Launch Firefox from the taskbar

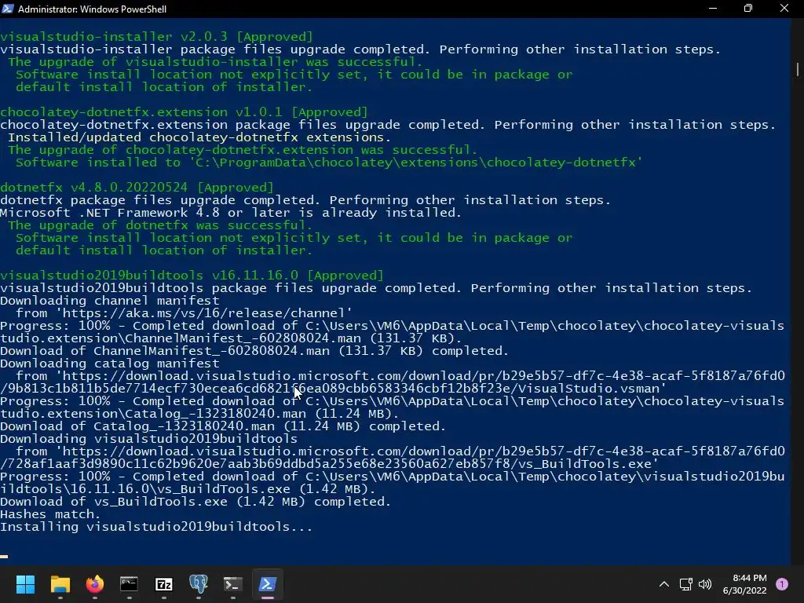(x=94, y=584)
